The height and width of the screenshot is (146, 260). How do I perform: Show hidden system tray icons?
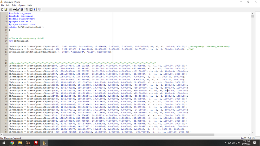[x=225, y=143]
